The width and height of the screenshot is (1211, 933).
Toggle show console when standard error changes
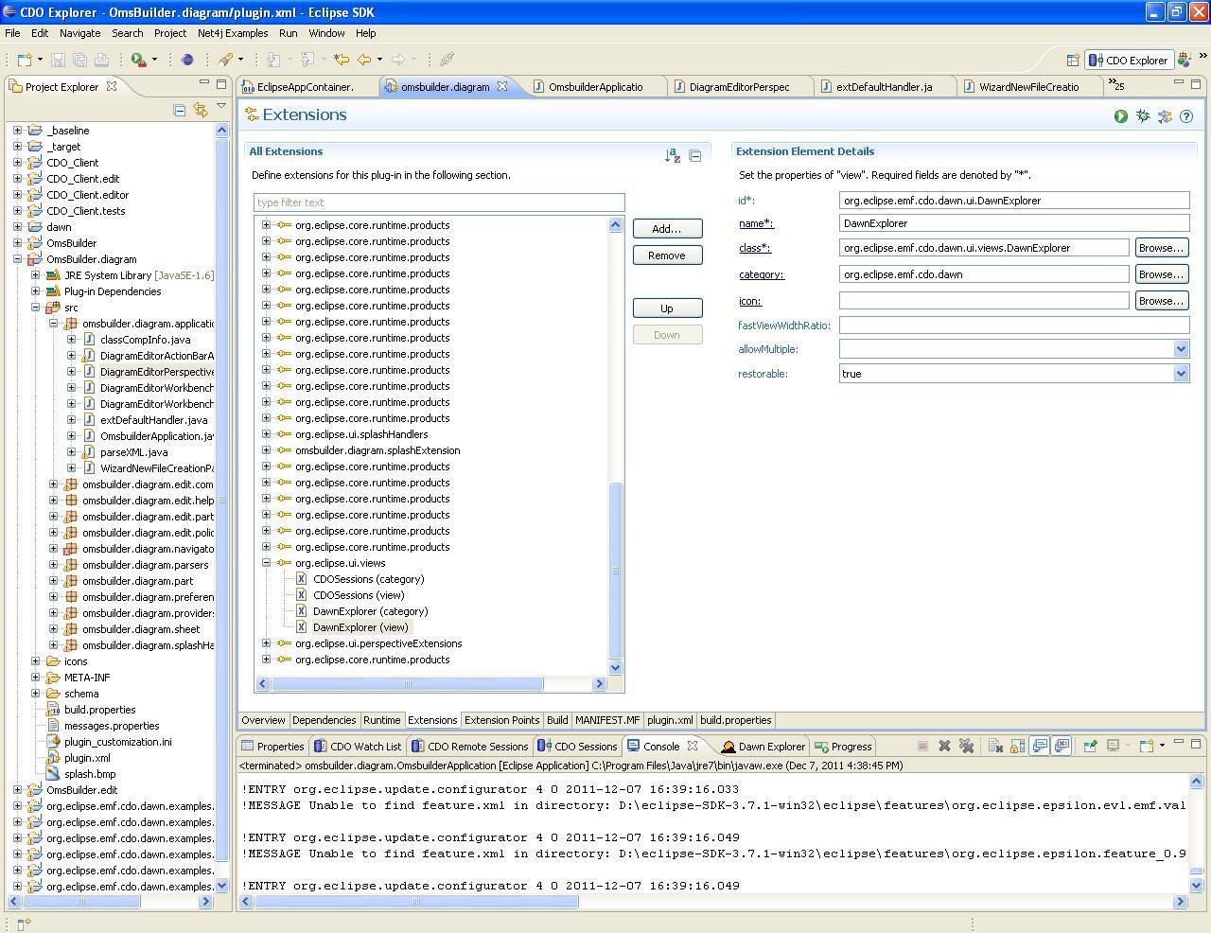tap(1062, 747)
